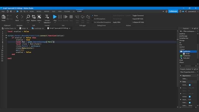The width and height of the screenshot is (199, 112).
Task: Click the Collaborate button
Action: tap(173, 11)
